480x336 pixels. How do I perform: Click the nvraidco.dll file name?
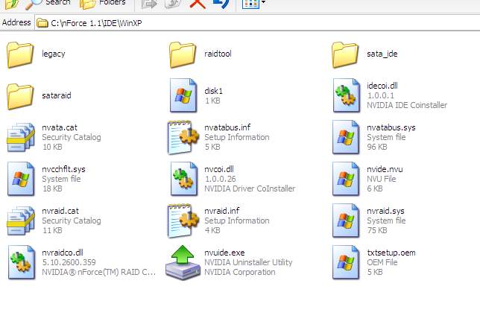coord(63,253)
